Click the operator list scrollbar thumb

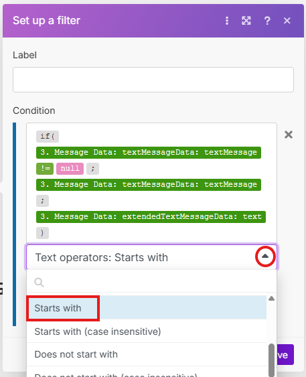[271, 360]
